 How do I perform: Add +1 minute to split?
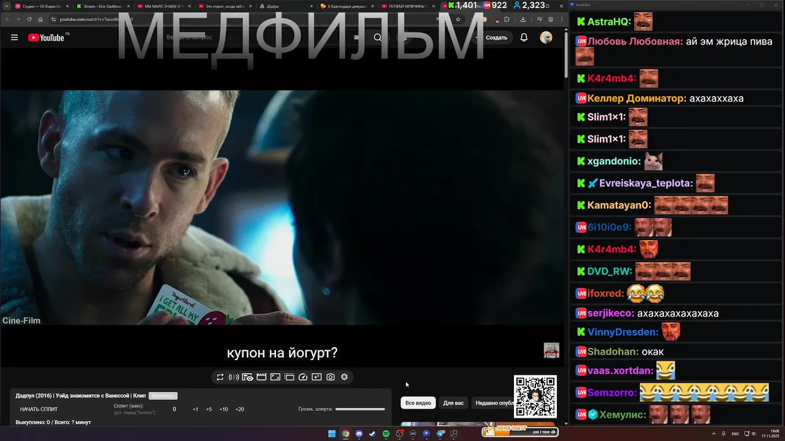[195, 409]
